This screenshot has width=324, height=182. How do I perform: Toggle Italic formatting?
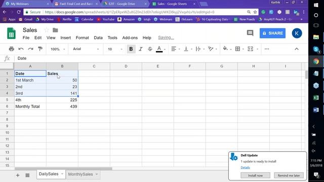141,49
